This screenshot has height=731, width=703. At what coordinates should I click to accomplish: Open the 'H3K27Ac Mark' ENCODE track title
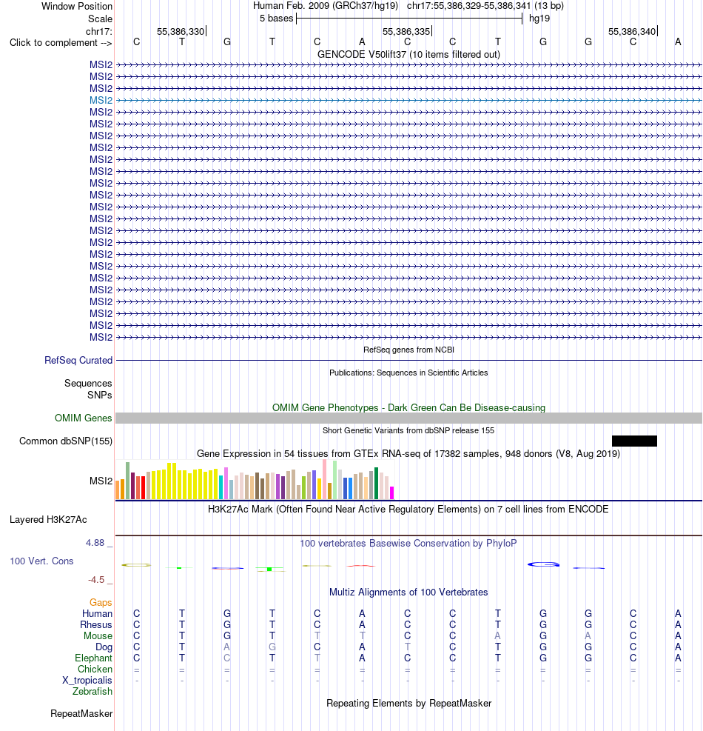coord(408,509)
